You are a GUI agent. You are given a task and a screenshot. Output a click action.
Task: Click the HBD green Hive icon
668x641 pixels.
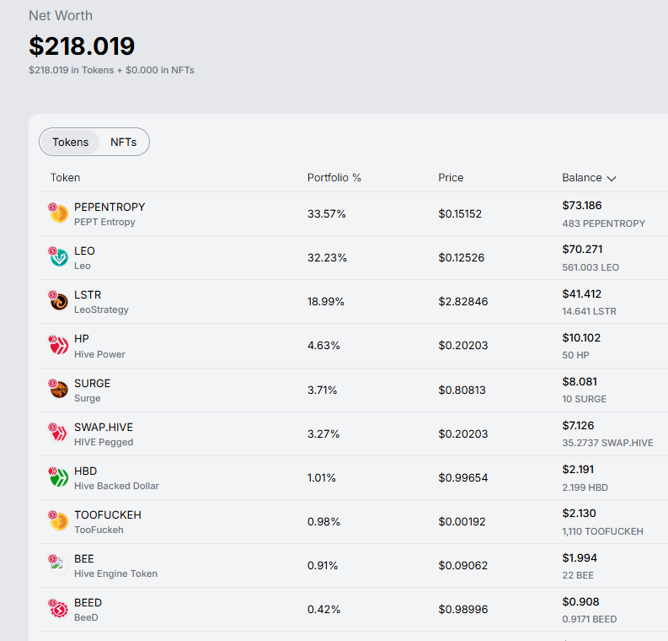(58, 477)
